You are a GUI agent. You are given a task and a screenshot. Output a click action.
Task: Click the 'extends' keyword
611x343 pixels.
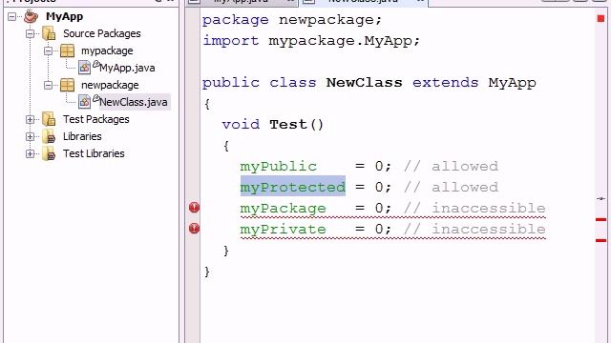[x=445, y=83]
